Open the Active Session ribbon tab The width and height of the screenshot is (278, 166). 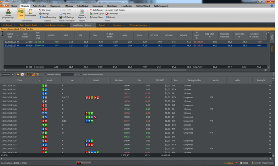39,6
